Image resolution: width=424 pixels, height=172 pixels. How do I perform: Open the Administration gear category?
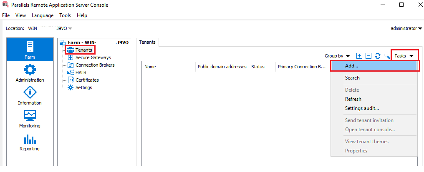click(x=30, y=73)
